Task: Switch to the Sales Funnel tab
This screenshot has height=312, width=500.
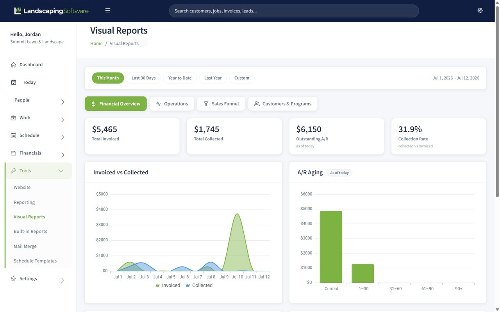Action: point(221,104)
